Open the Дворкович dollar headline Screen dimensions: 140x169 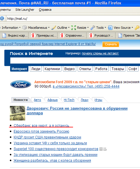point(77,111)
